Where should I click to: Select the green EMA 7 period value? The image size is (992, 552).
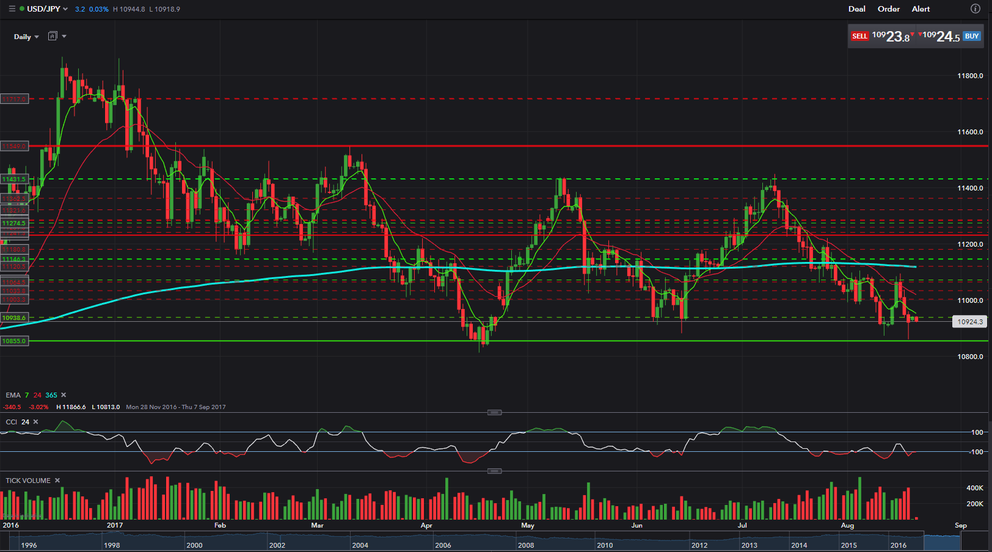pos(27,395)
